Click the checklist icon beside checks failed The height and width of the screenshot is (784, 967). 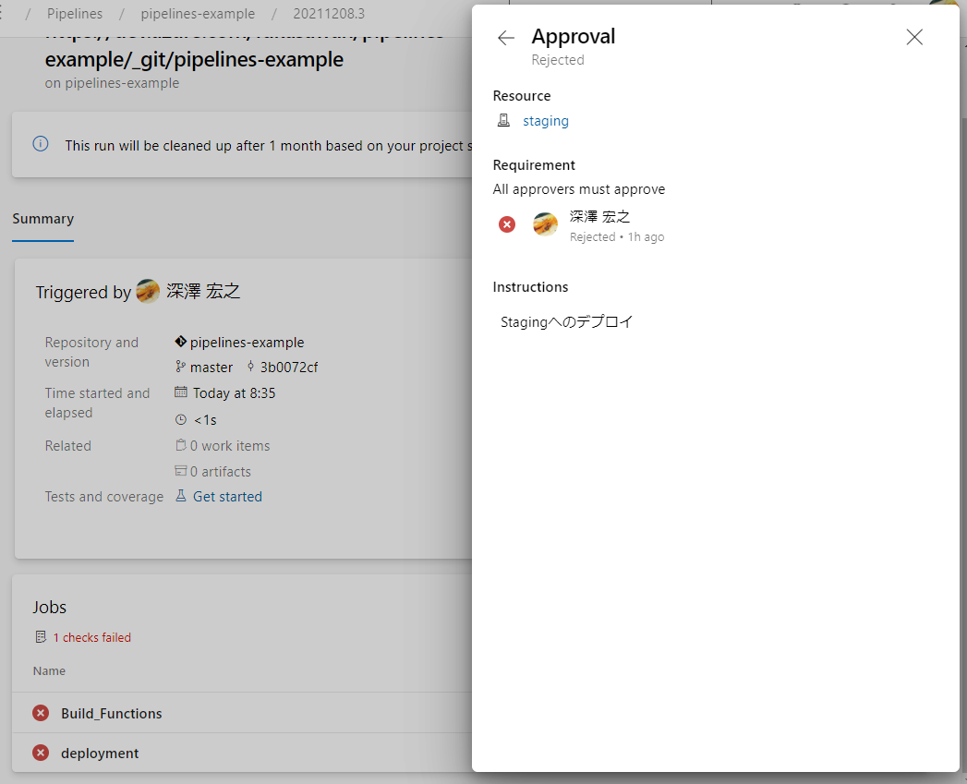pos(41,636)
